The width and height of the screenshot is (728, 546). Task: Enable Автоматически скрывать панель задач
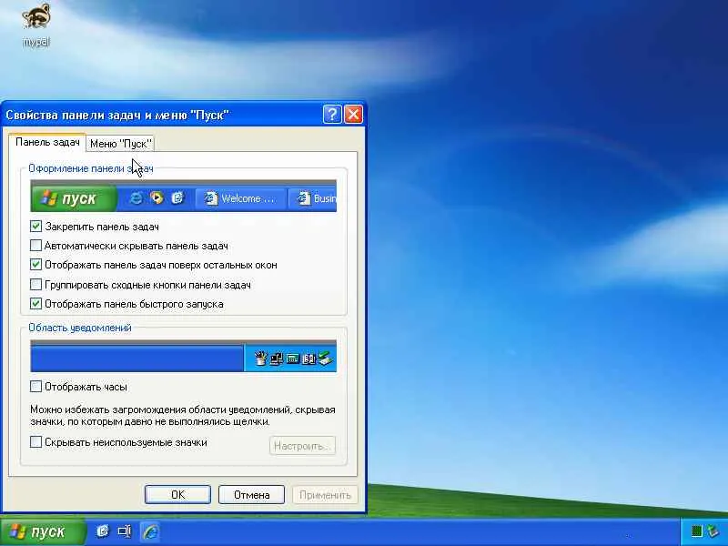tap(129, 246)
